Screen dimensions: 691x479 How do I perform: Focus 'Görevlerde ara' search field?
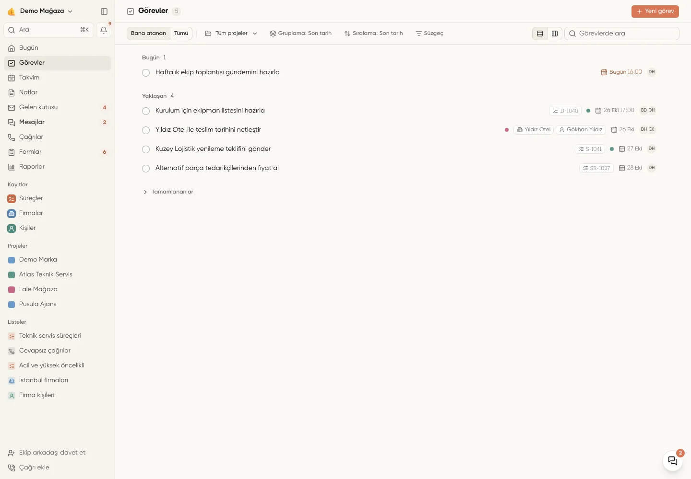click(622, 34)
